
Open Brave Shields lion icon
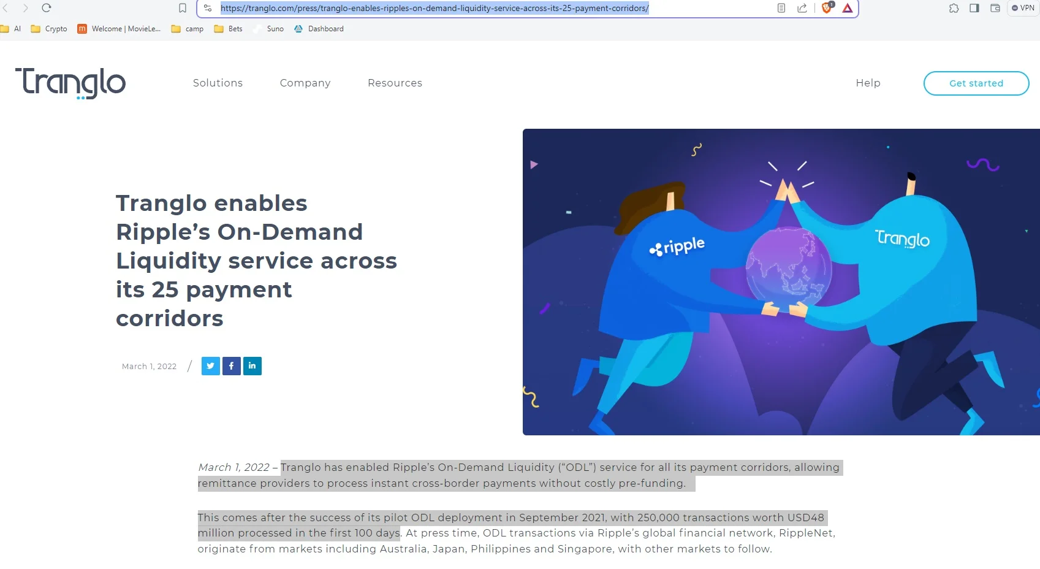[x=827, y=7]
